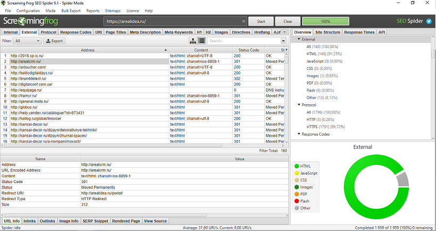Viewport: 436px width, 231px height.
Task: Open the overflow tabs dropdown arrow
Action: point(285,32)
